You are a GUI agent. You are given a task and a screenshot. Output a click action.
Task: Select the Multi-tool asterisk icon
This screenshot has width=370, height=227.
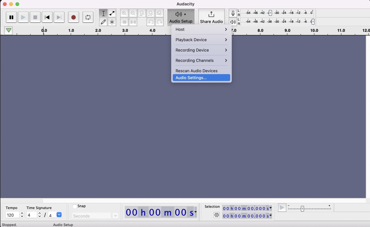coord(112,22)
